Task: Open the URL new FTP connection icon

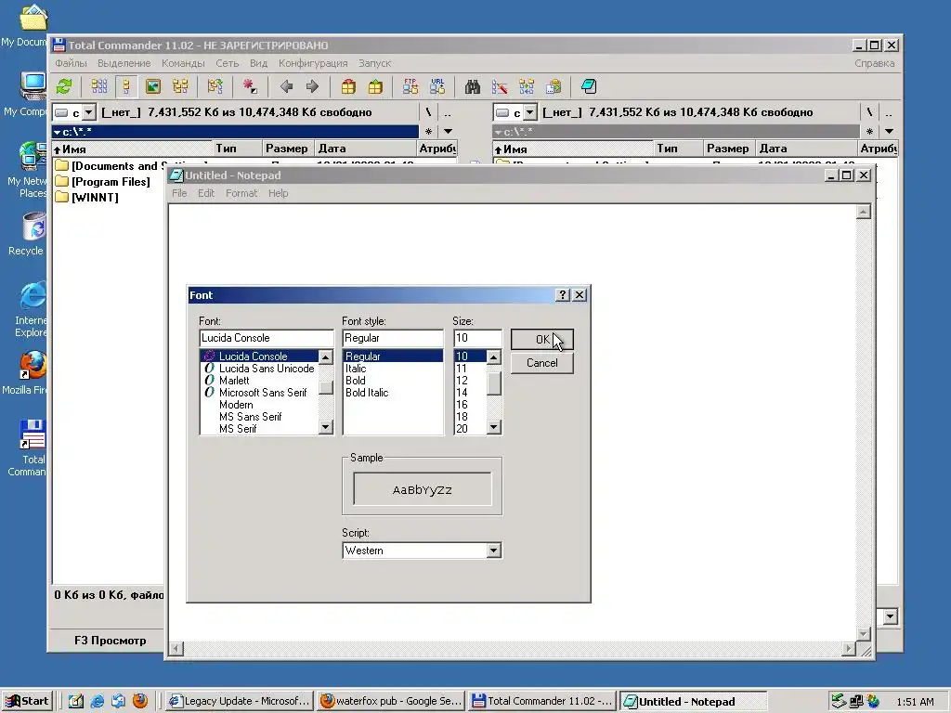Action: pos(437,86)
